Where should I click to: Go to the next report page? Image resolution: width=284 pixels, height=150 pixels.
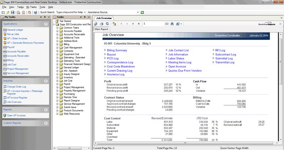click(133, 24)
